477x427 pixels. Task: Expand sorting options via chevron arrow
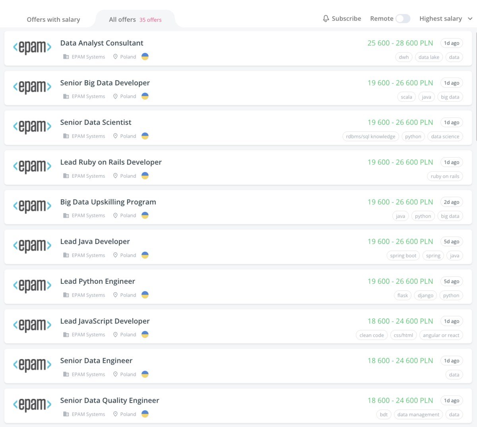(x=470, y=19)
